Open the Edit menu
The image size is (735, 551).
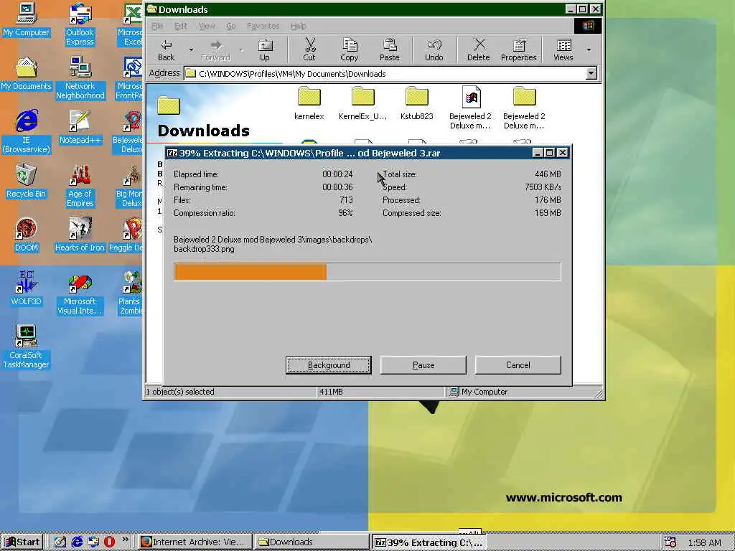tap(181, 26)
